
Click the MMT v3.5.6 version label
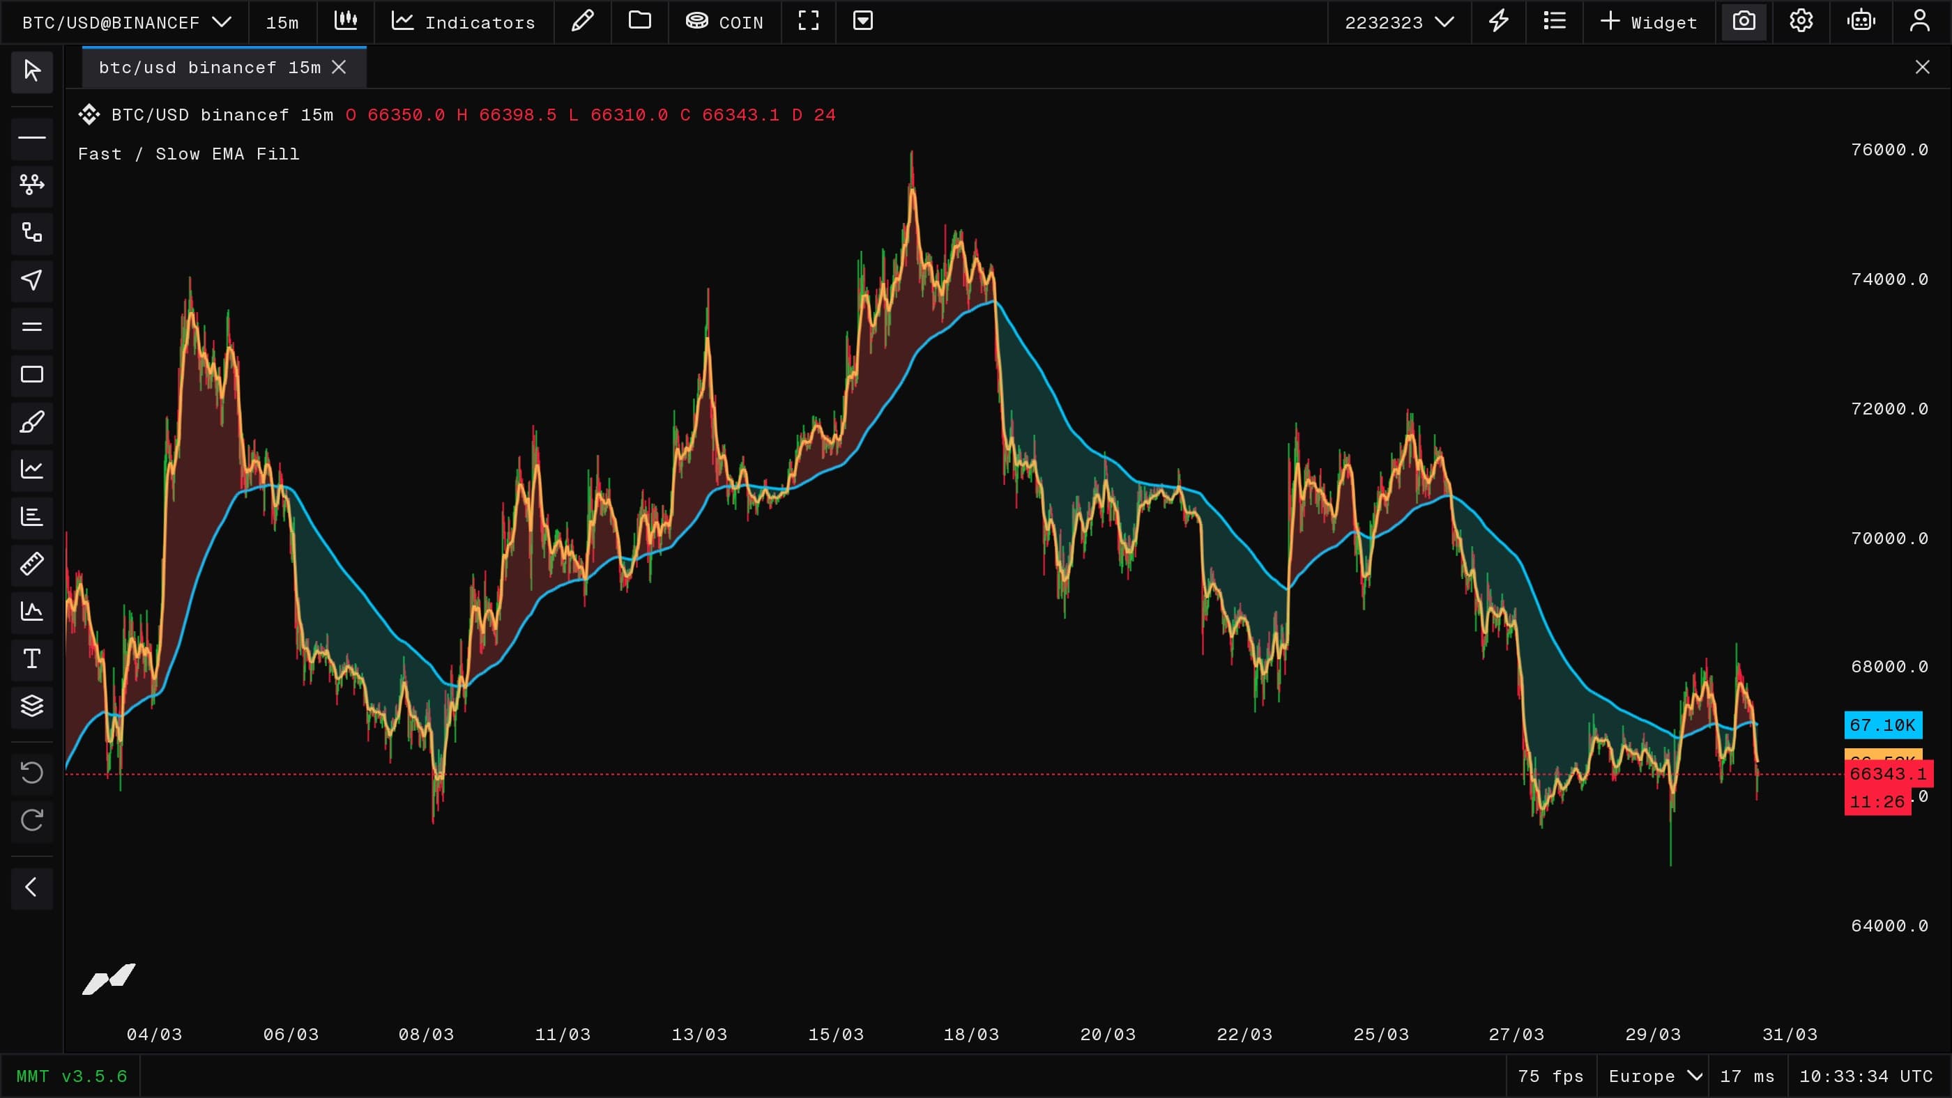(72, 1076)
